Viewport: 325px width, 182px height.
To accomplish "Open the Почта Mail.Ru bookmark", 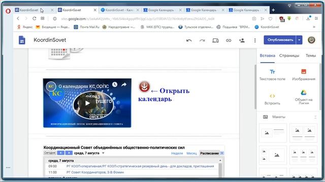I will tap(87, 27).
